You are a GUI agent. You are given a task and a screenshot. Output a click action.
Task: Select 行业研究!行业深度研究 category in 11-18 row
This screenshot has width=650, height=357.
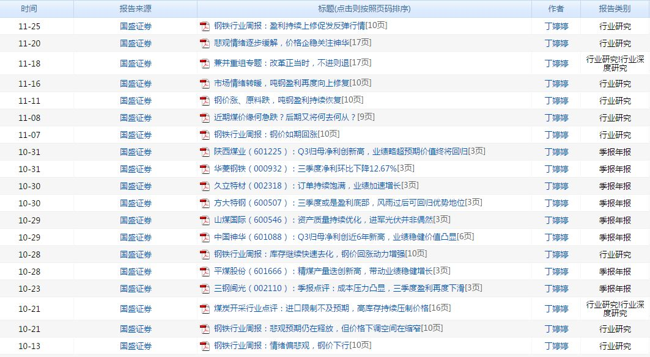615,63
